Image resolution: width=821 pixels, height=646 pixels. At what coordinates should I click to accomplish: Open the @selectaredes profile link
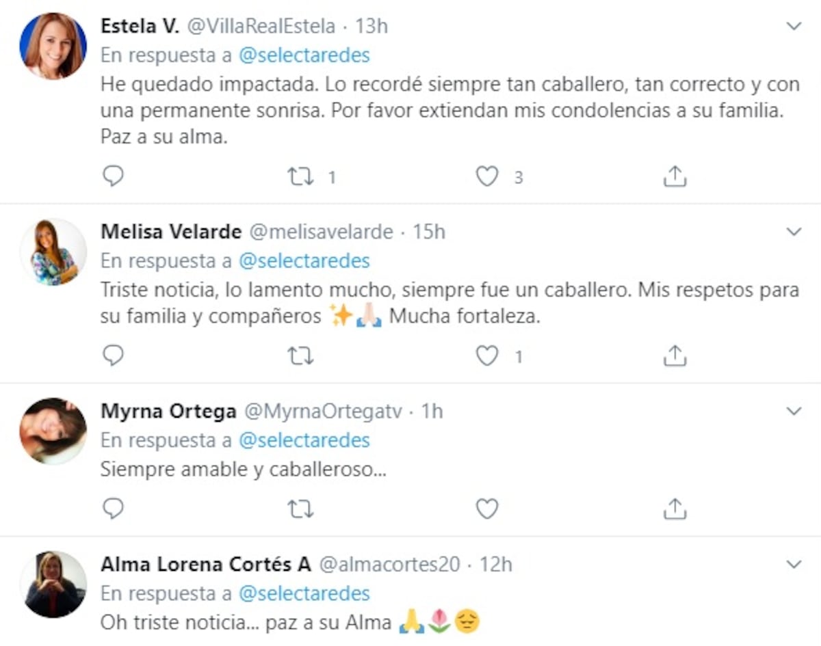pos(305,55)
